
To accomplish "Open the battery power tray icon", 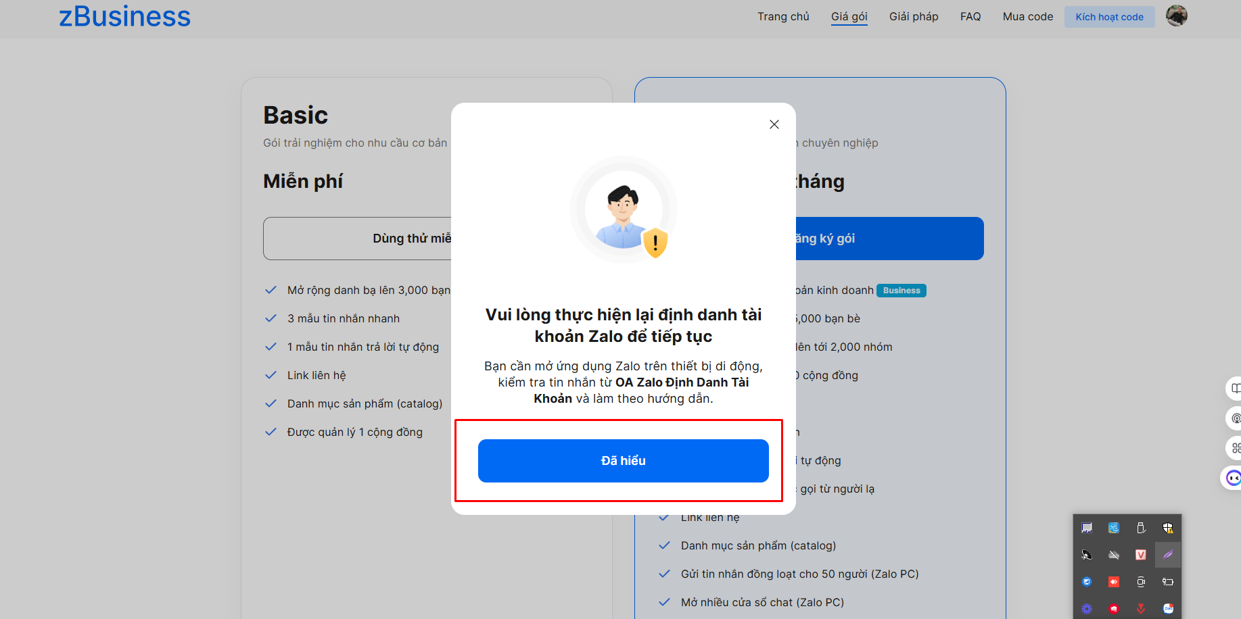I will (x=1168, y=582).
